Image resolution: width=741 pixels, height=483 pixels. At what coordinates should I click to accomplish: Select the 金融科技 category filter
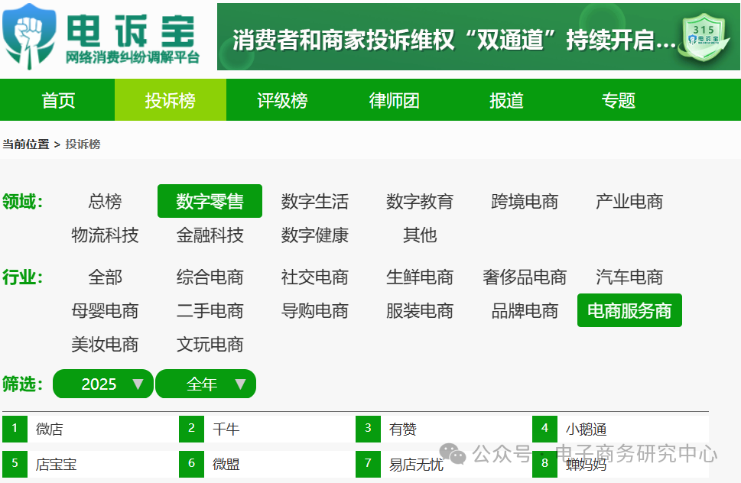(210, 235)
